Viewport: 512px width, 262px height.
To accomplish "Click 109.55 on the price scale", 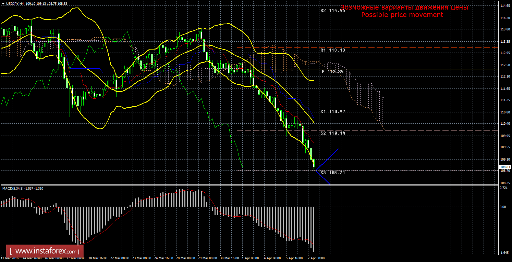I will 504,147.
